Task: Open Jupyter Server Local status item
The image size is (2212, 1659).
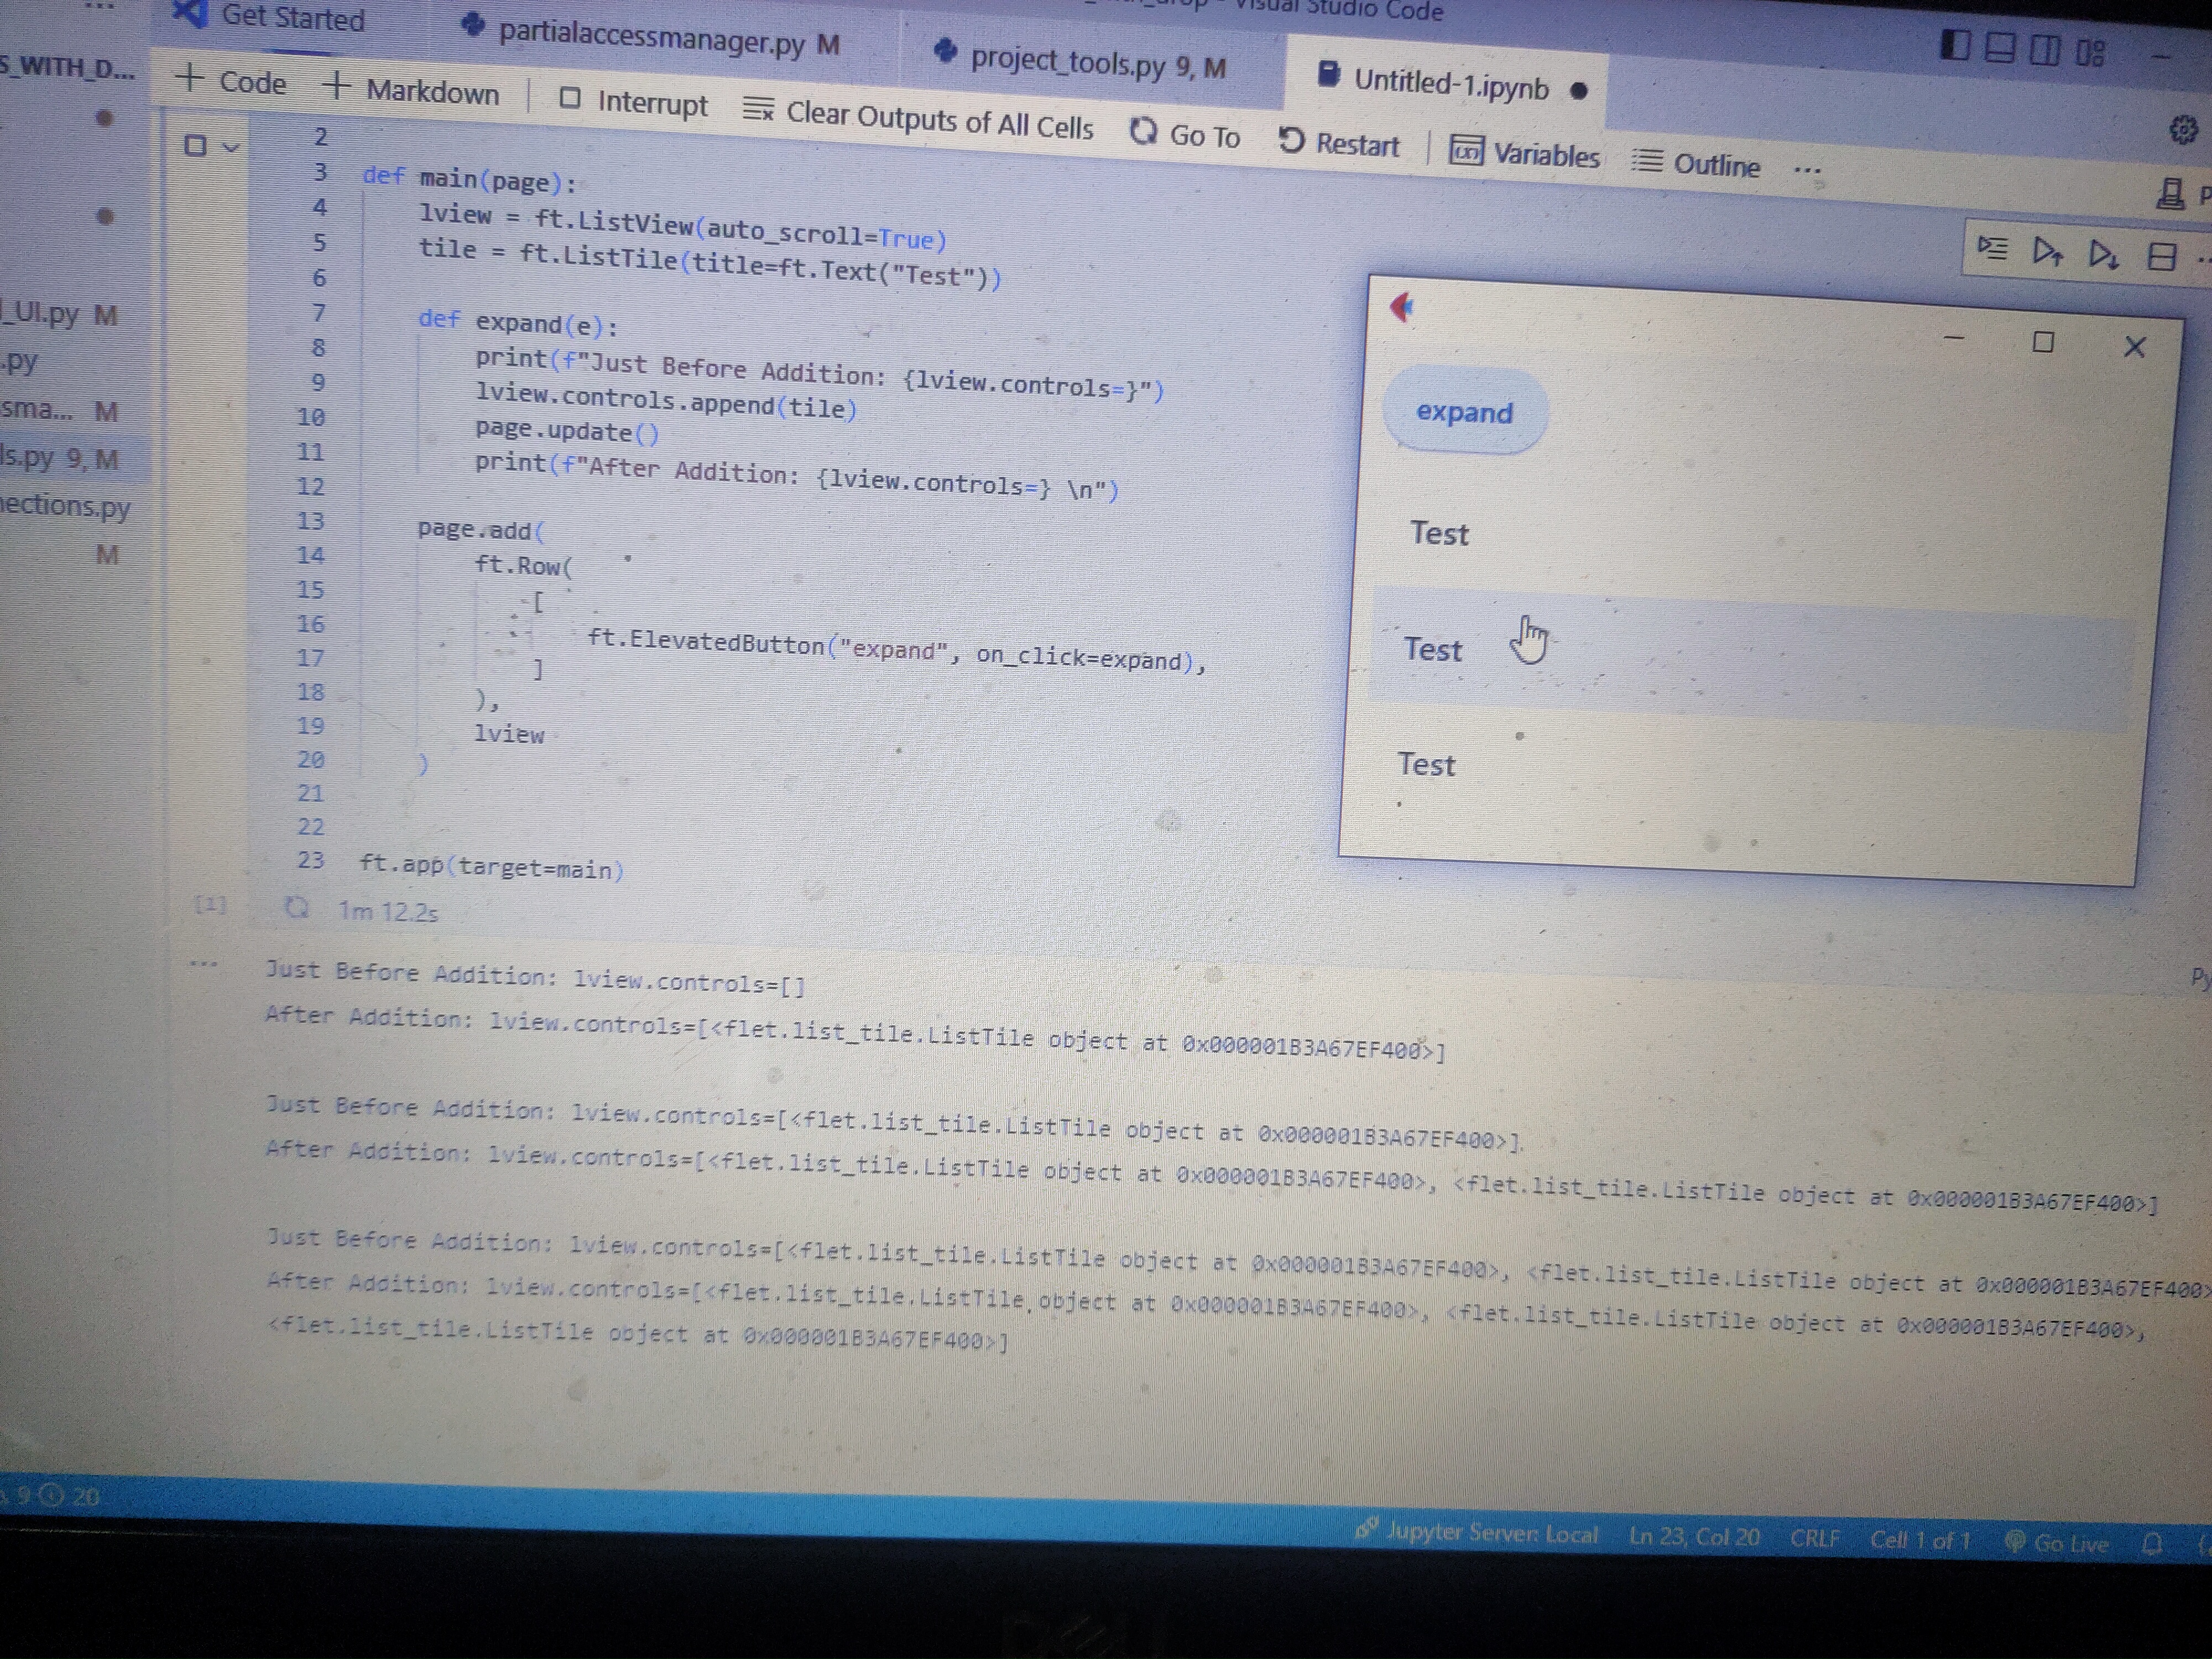Action: [x=1477, y=1532]
